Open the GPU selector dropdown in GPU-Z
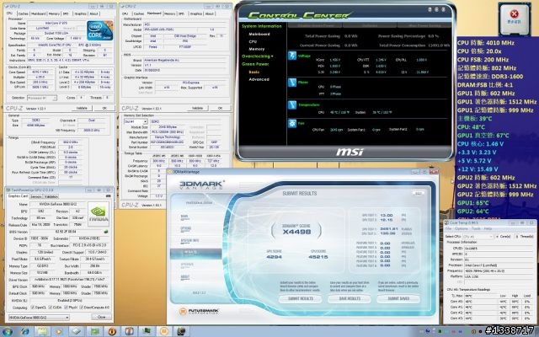 click(39, 317)
